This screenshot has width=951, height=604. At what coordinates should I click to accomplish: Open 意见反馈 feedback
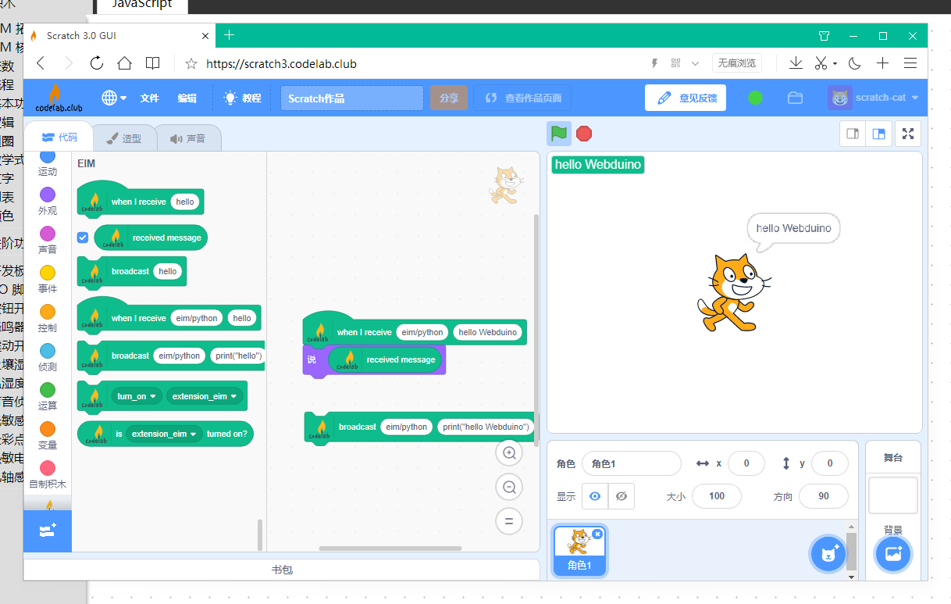click(686, 98)
